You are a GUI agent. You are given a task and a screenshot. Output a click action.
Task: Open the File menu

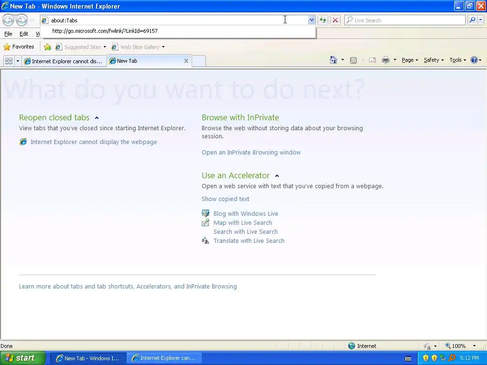(x=9, y=34)
